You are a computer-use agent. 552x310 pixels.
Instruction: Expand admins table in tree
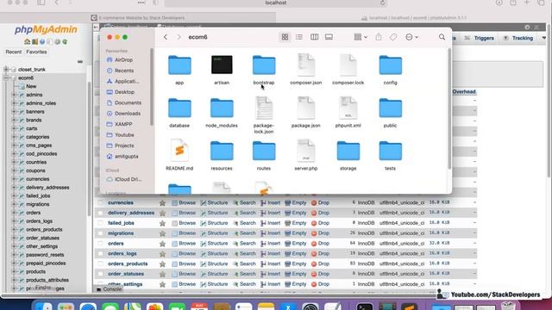pyautogui.click(x=14, y=95)
